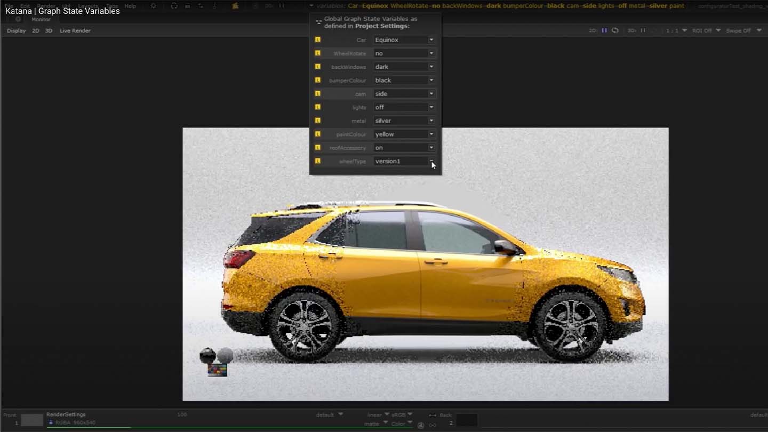Click the yellow L icon beside Car variable
The image size is (768, 432).
[x=317, y=40]
